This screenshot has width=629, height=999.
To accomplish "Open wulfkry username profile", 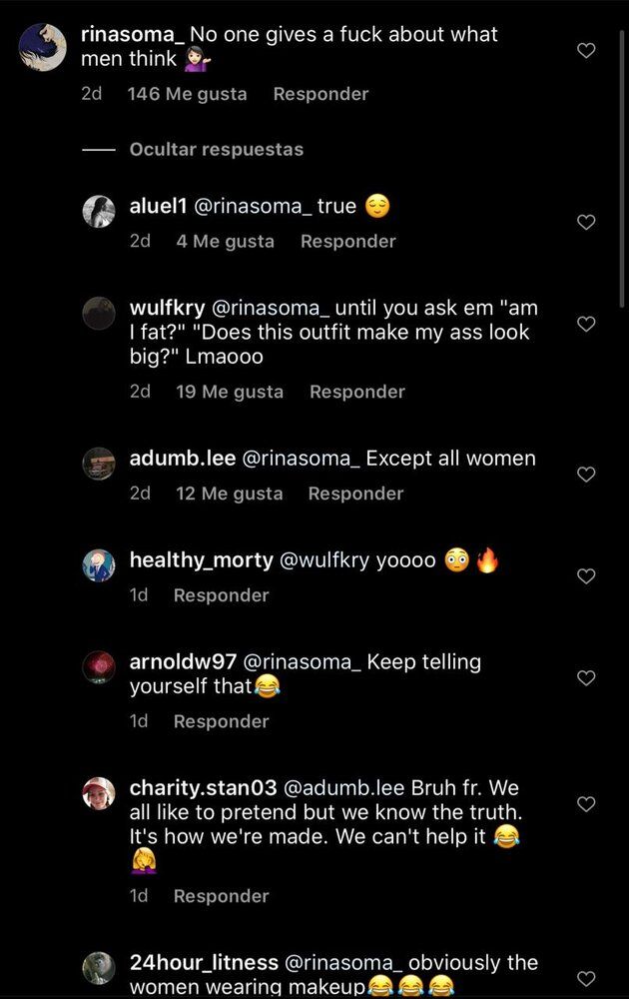I will click(x=167, y=309).
